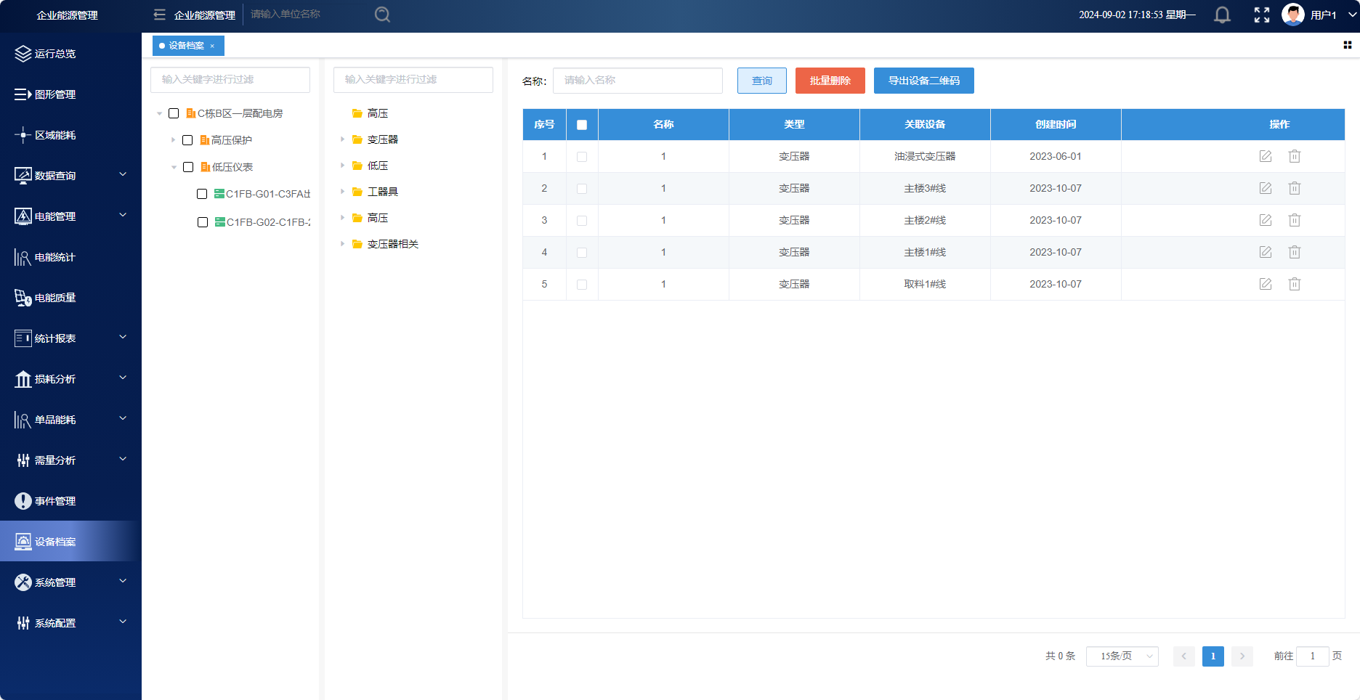Check the checkbox for table row 1

(582, 157)
